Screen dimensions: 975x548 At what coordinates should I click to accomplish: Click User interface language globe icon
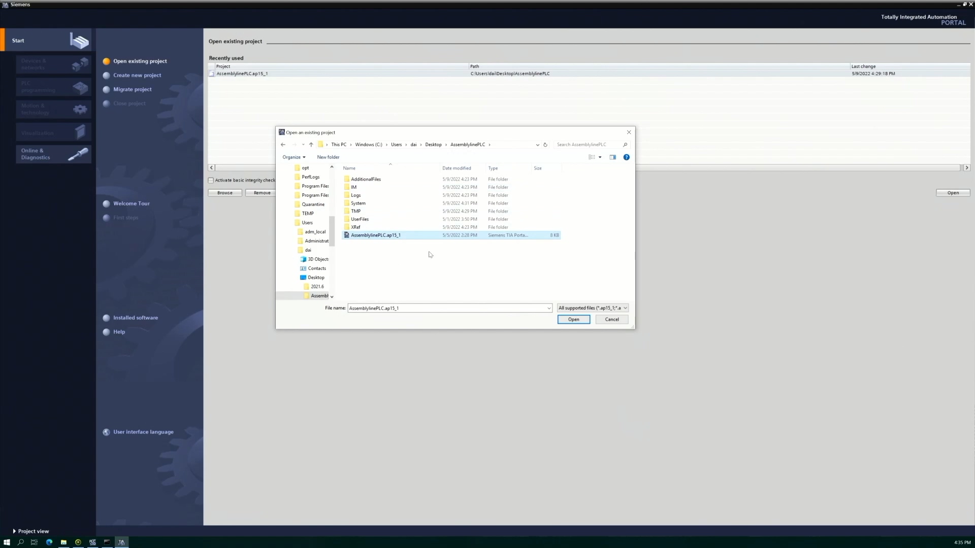click(x=106, y=432)
